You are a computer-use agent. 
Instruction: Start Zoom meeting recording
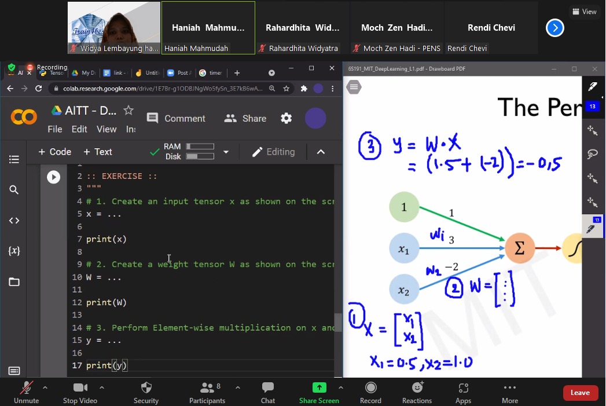click(370, 393)
